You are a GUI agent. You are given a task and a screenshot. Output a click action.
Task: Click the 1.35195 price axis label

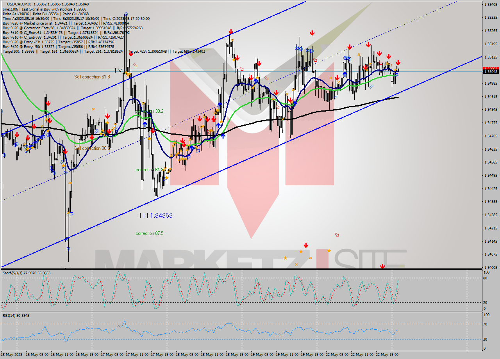491,44
